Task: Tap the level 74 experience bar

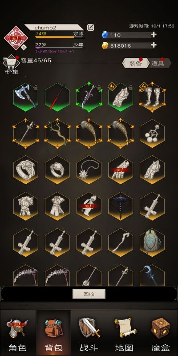Action: click(x=60, y=37)
